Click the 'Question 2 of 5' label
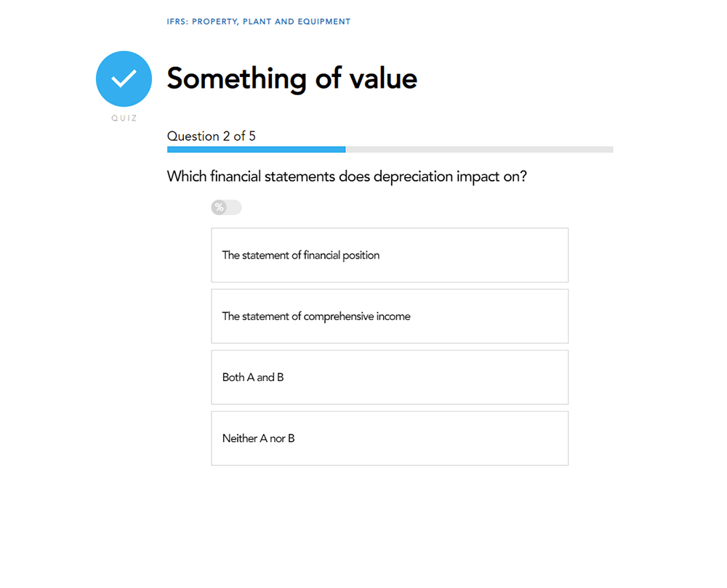 point(212,136)
